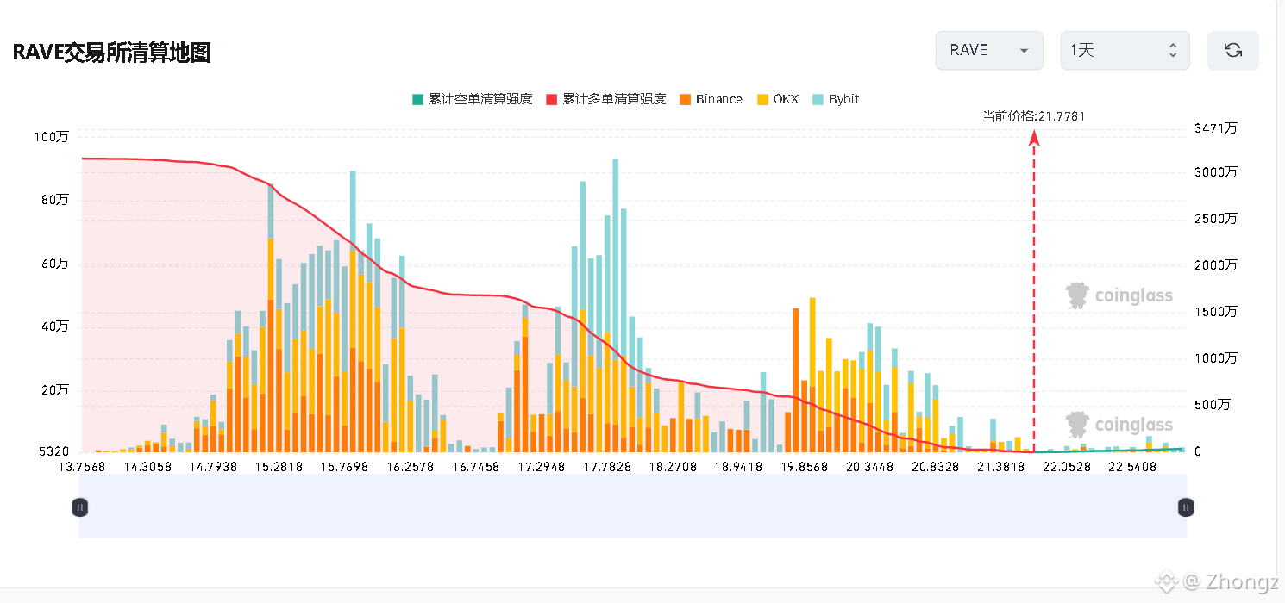
Task: Click the right axis value 1000万
Action: (1215, 357)
